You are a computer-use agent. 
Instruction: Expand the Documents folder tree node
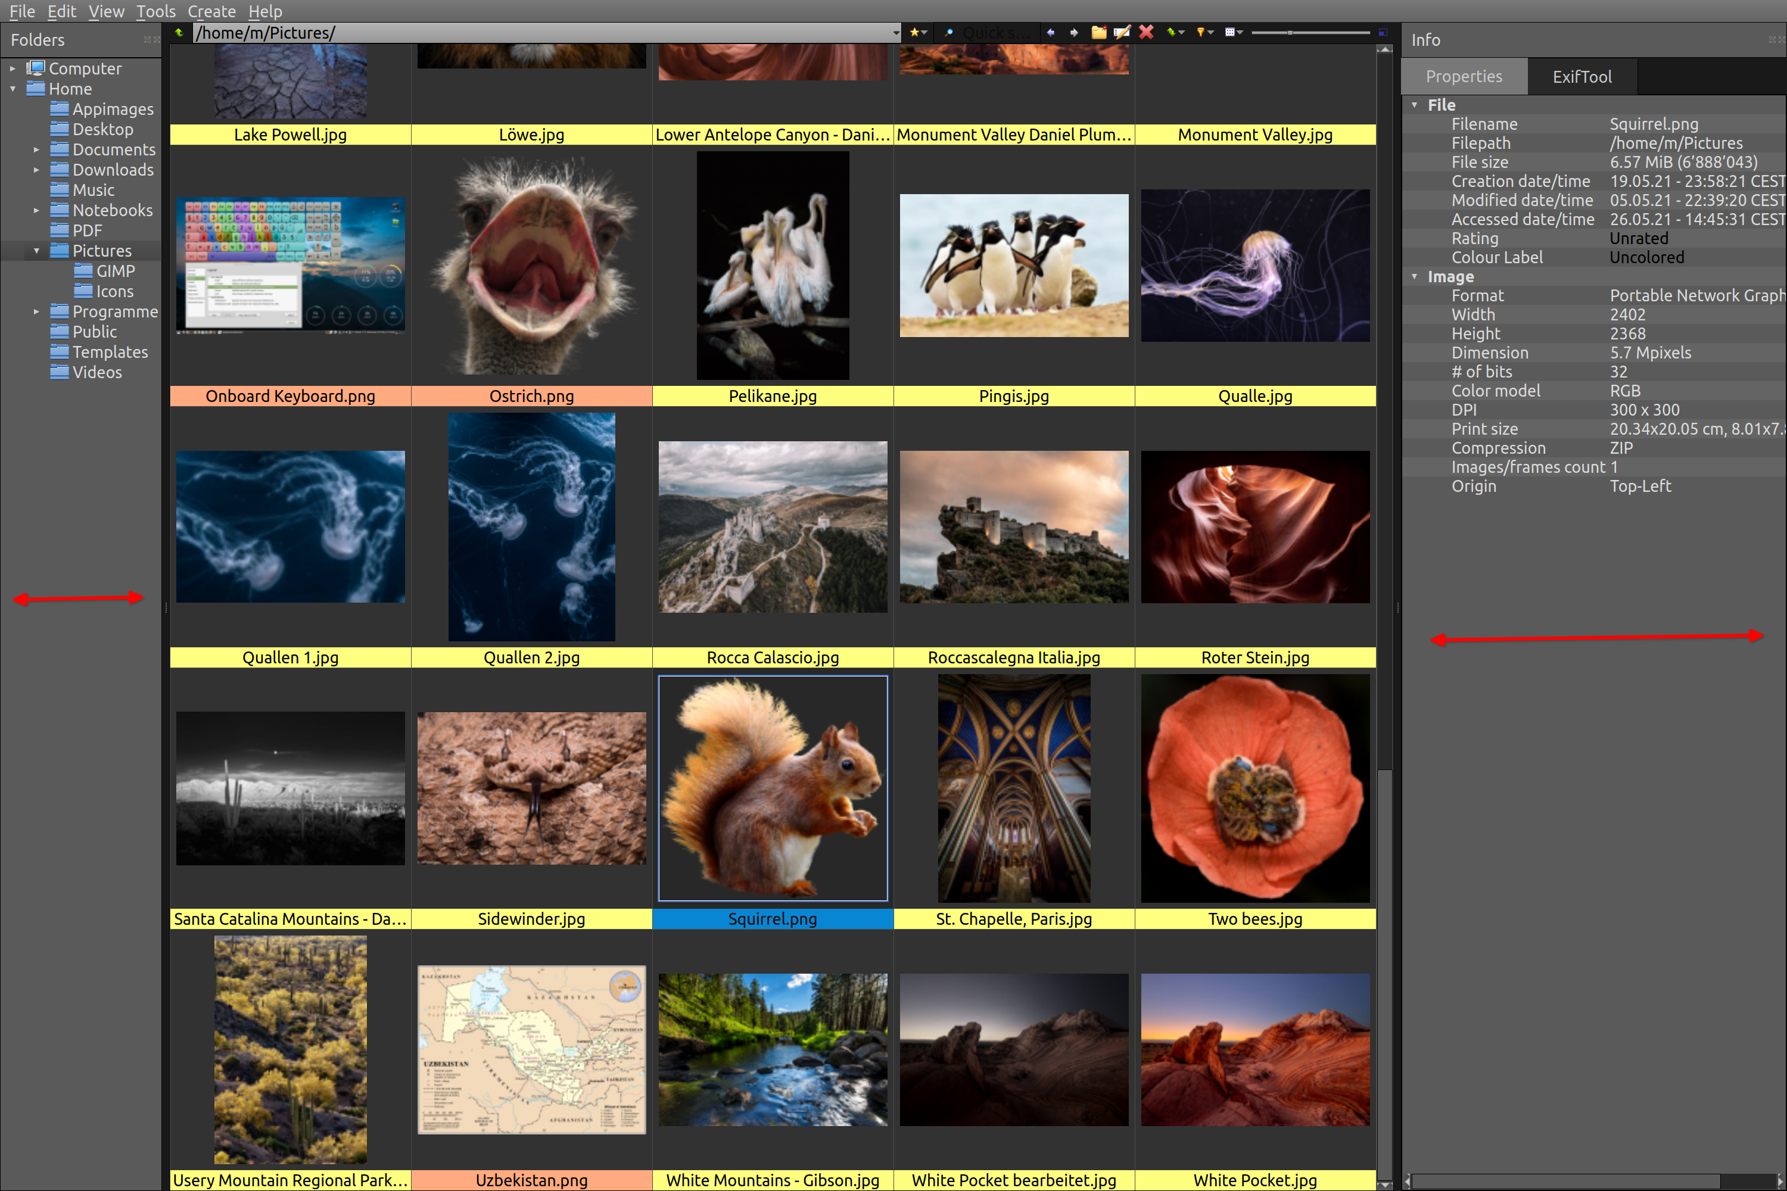click(x=36, y=149)
